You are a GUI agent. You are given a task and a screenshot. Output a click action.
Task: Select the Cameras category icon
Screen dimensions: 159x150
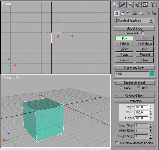[135, 14]
